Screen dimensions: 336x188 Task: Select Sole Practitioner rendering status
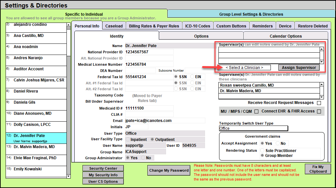(x=262, y=151)
